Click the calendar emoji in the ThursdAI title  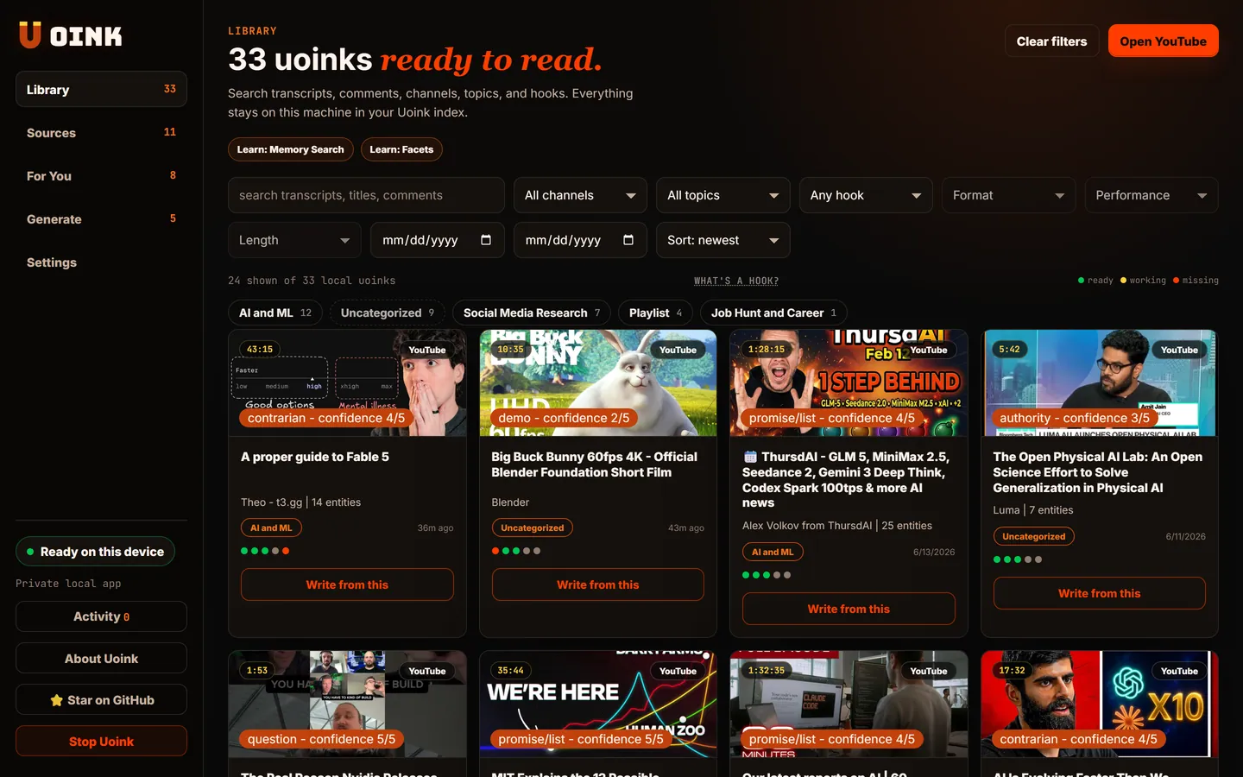750,457
